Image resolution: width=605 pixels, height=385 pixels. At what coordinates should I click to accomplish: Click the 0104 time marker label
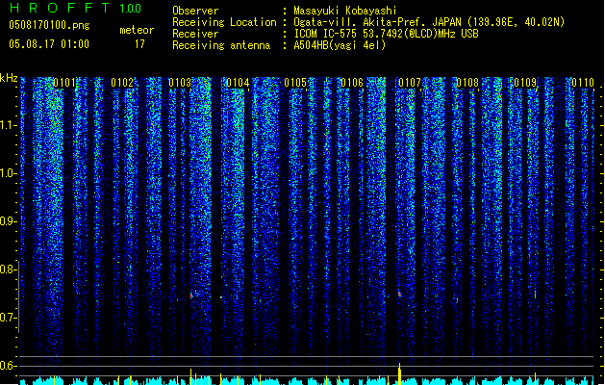[x=238, y=83]
